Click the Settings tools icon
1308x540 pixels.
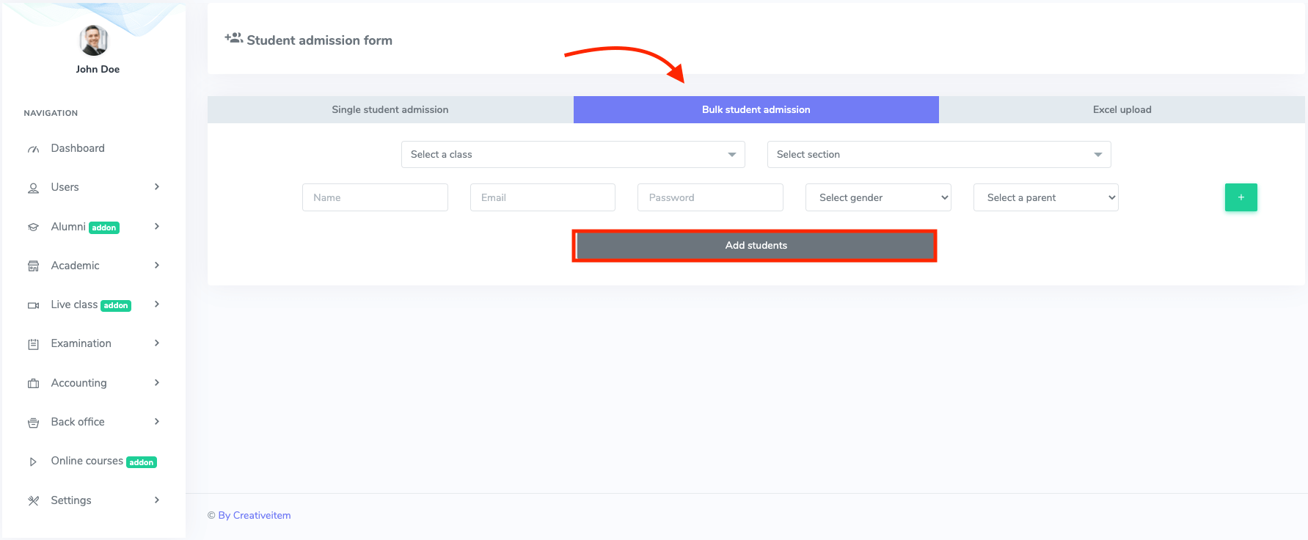(x=33, y=501)
